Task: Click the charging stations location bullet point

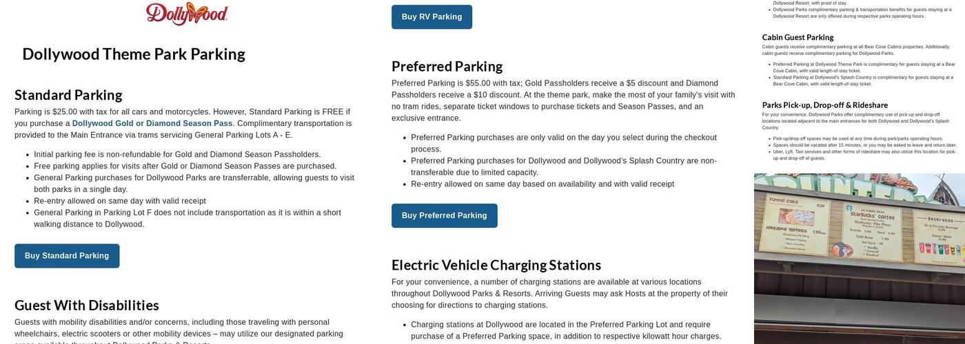Action: (566, 331)
